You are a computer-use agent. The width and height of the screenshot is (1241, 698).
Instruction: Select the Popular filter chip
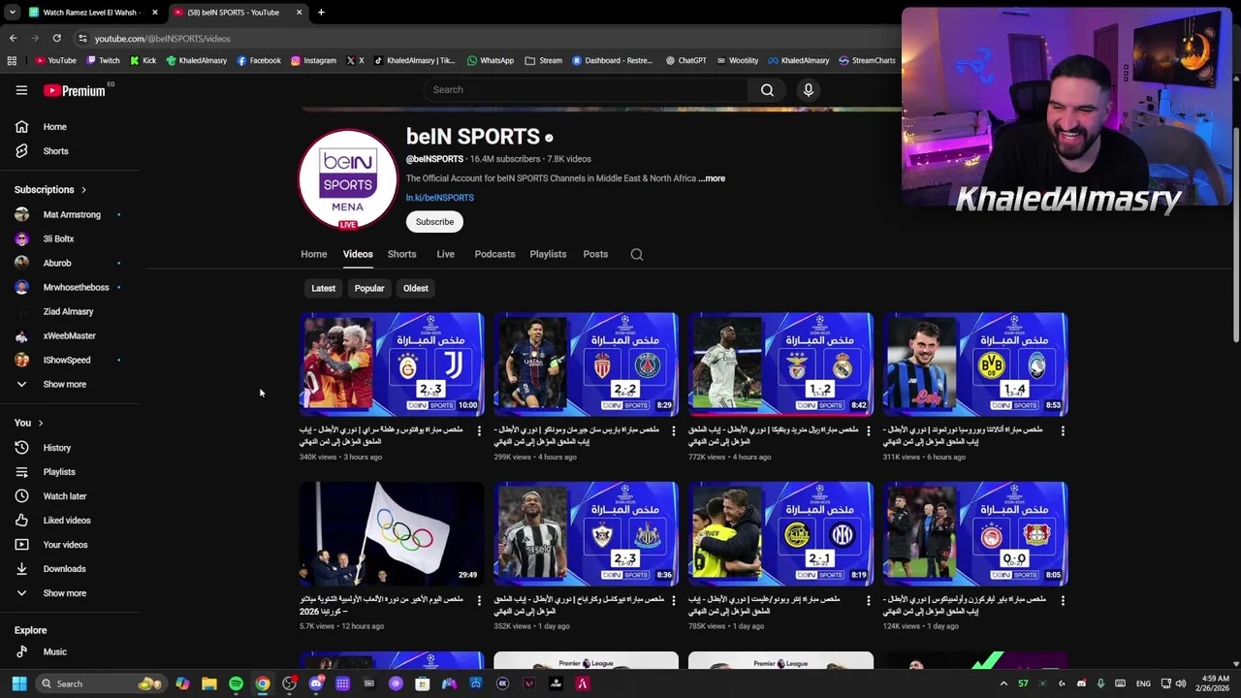[369, 288]
